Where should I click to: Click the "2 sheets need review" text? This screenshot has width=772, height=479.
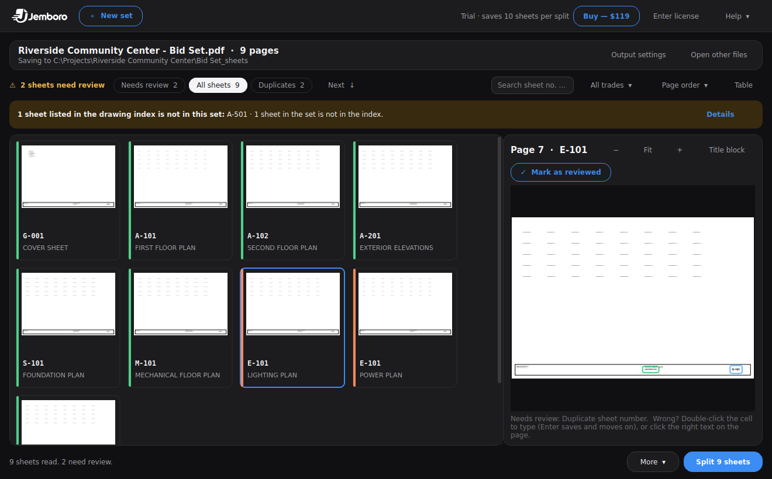tap(63, 85)
